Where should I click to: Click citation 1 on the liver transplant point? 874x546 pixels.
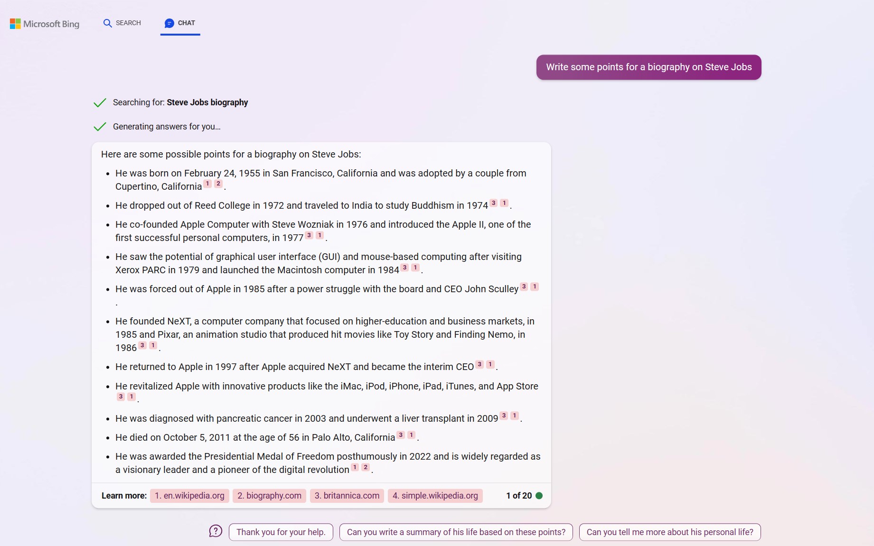coord(515,416)
